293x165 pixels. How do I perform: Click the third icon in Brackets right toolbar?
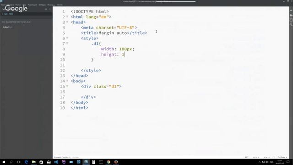291,20
